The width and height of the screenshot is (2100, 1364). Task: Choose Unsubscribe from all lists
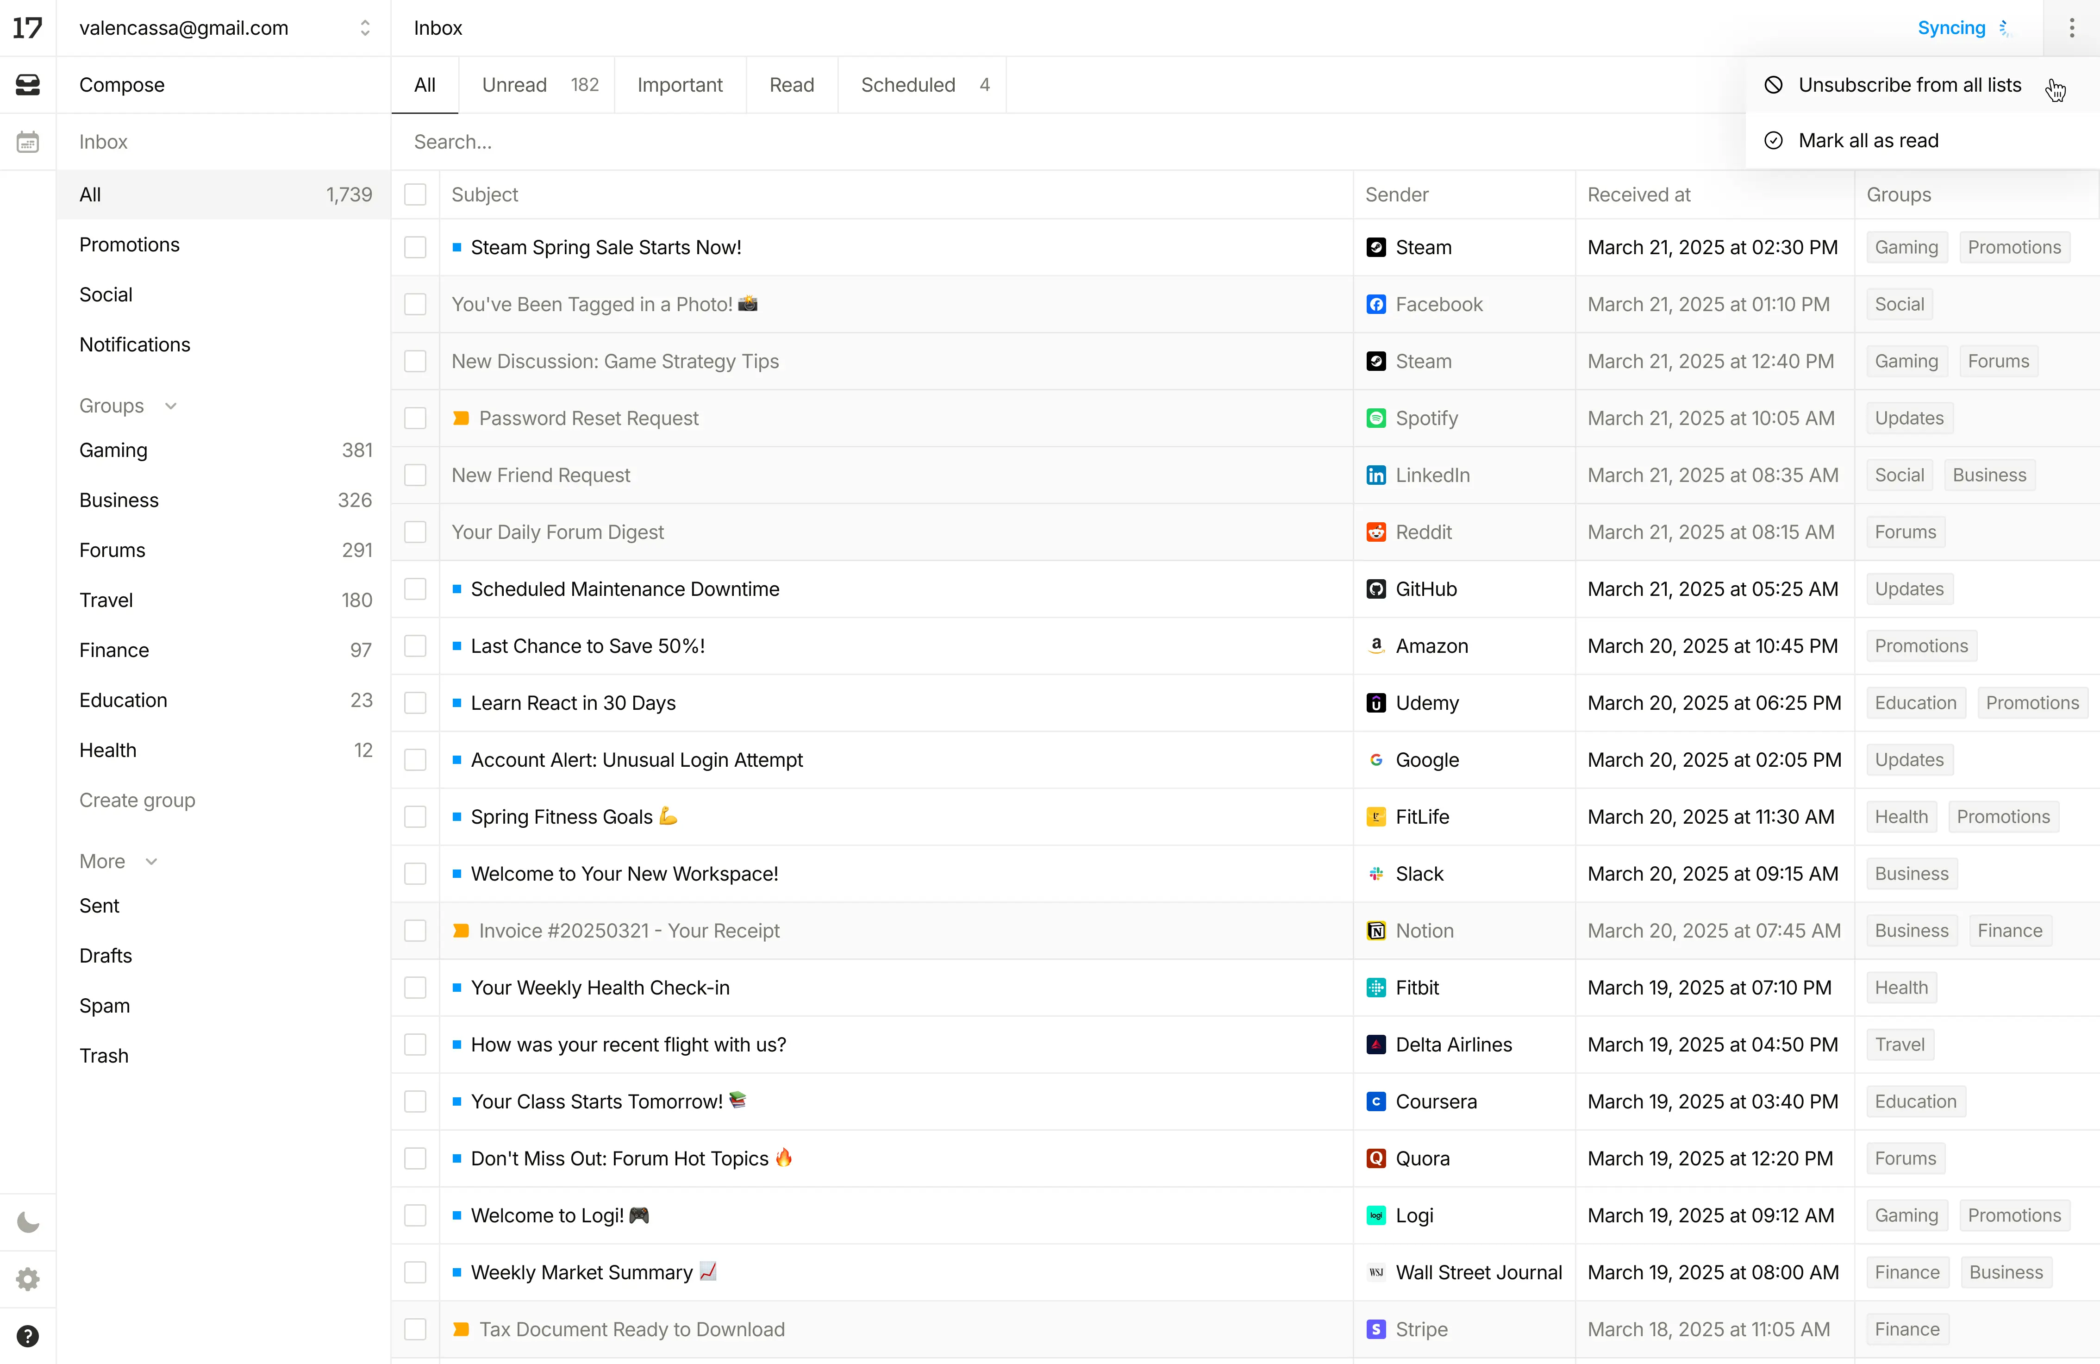(x=1922, y=85)
